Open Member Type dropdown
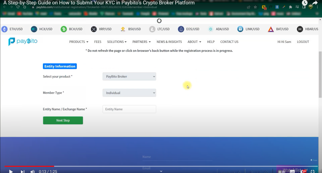322x173 pixels. (129, 93)
